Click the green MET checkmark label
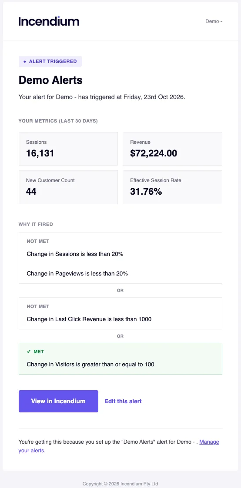The height and width of the screenshot is (488, 241). coord(36,352)
